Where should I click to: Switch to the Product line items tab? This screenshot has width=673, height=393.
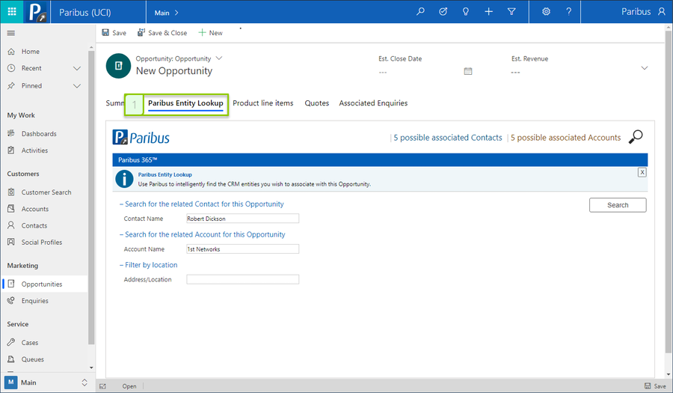point(263,103)
